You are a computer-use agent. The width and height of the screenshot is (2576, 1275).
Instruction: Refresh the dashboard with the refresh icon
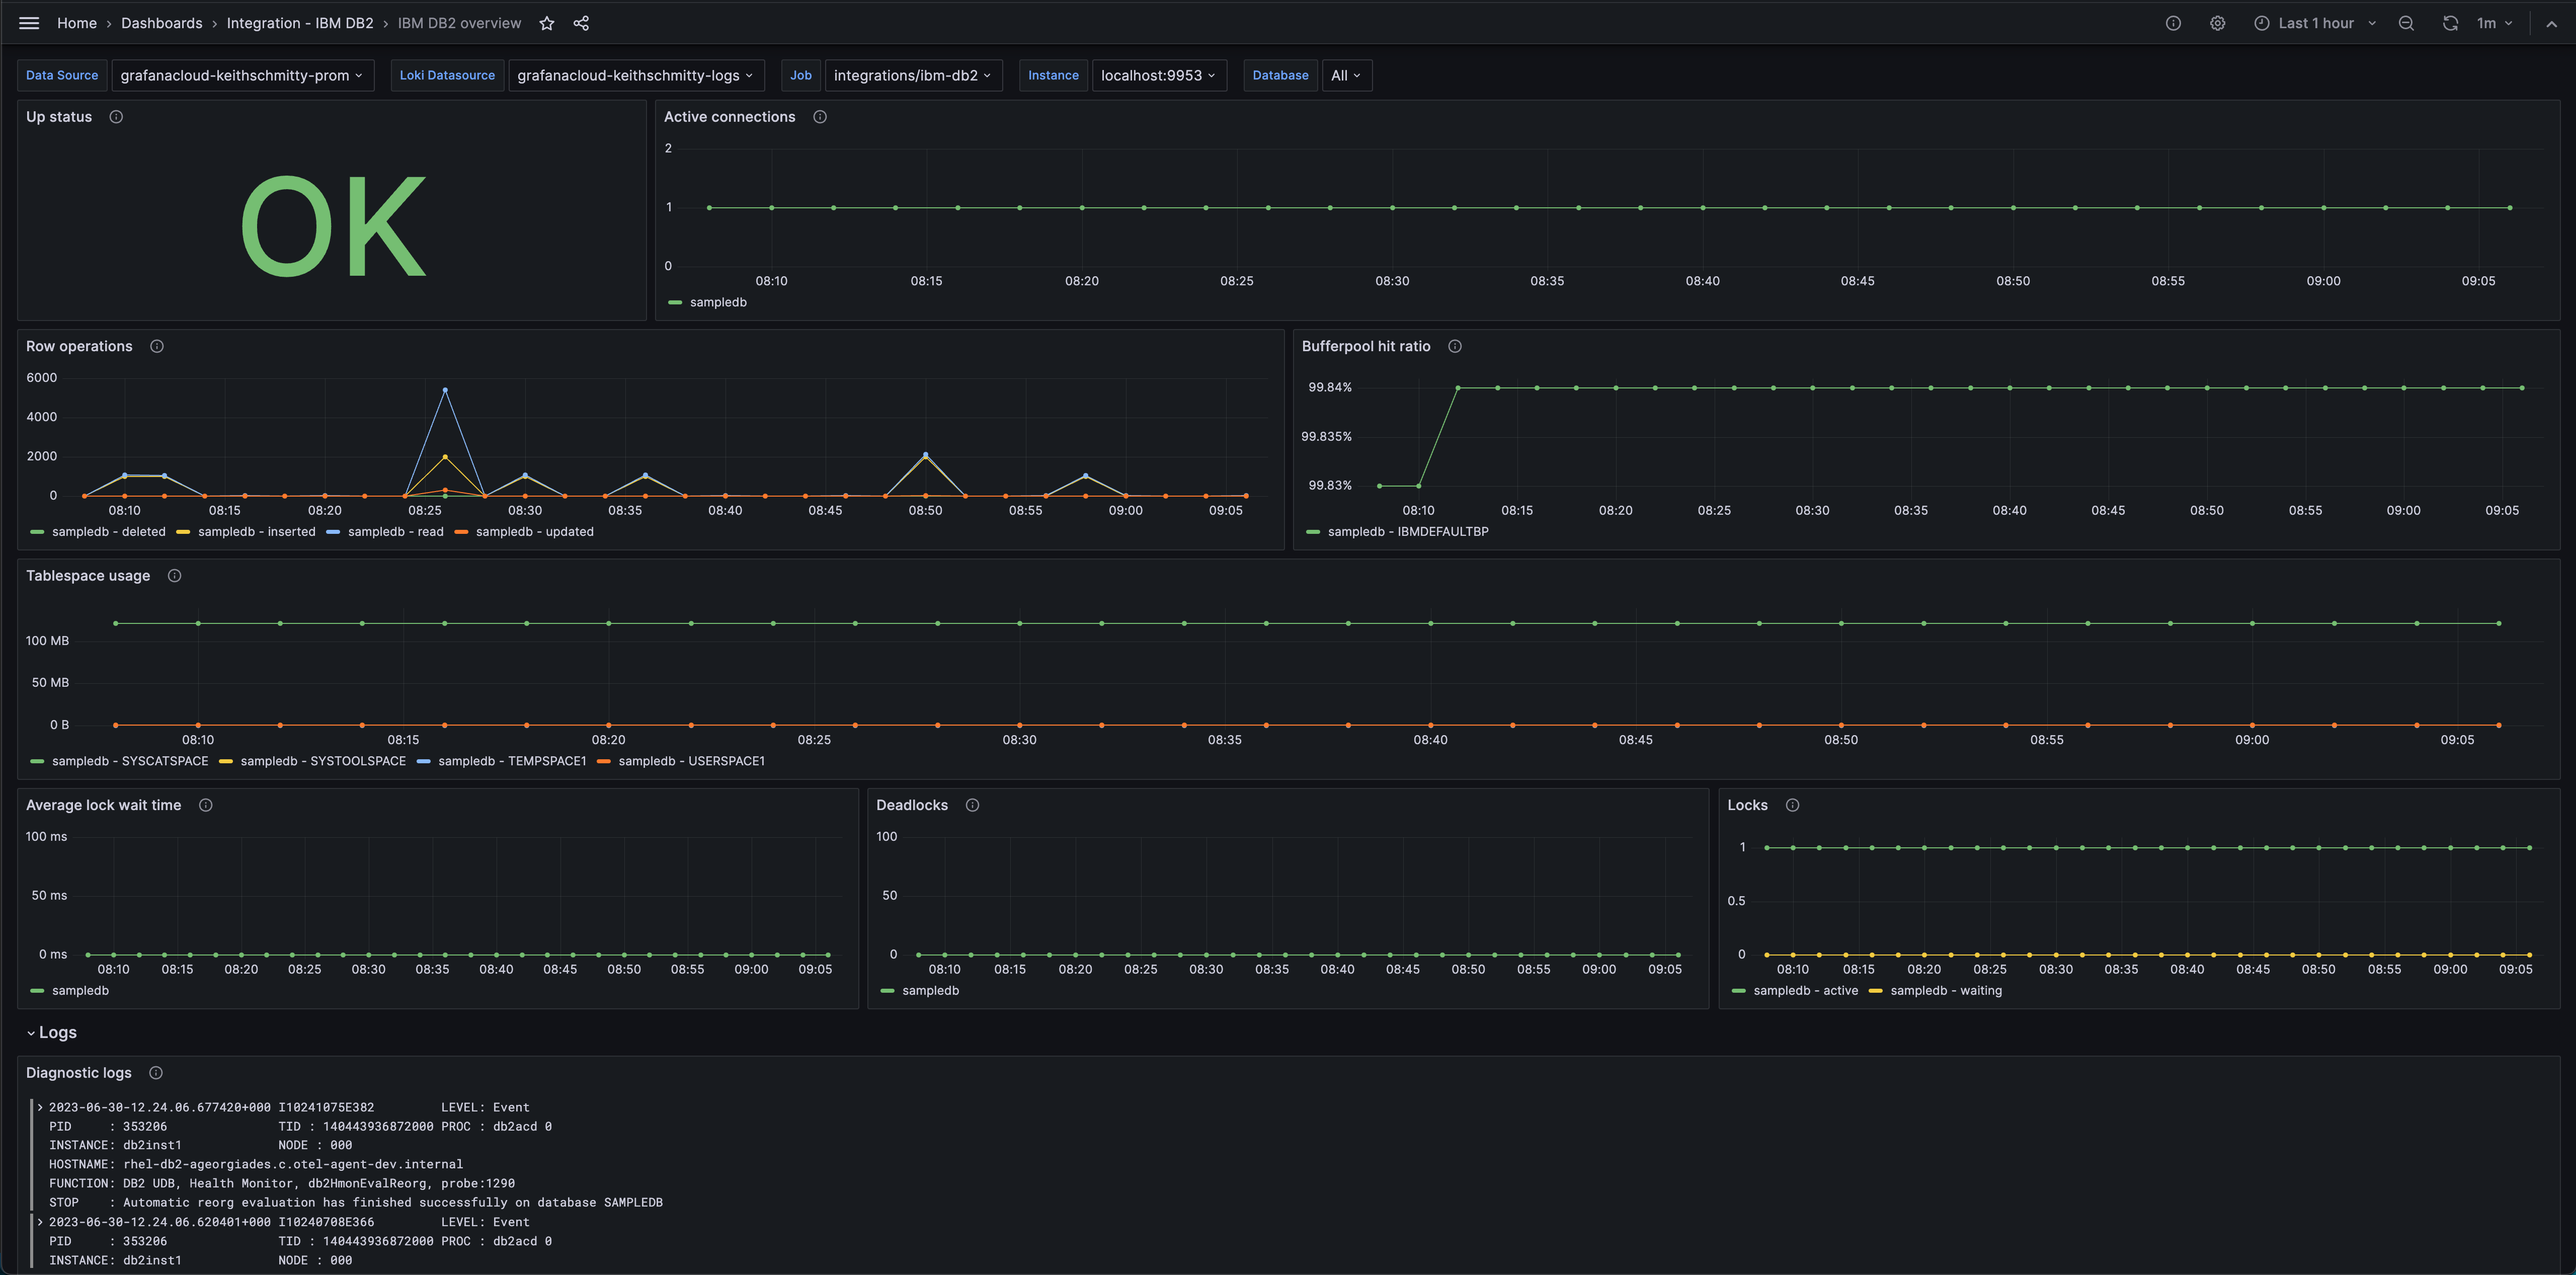[x=2451, y=23]
